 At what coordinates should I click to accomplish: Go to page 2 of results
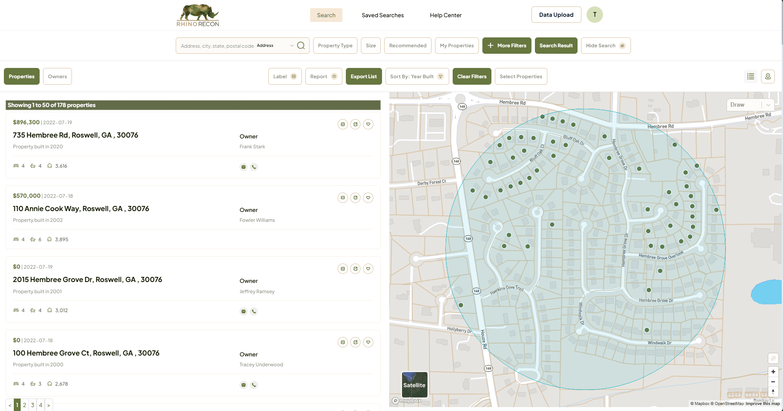coord(25,405)
